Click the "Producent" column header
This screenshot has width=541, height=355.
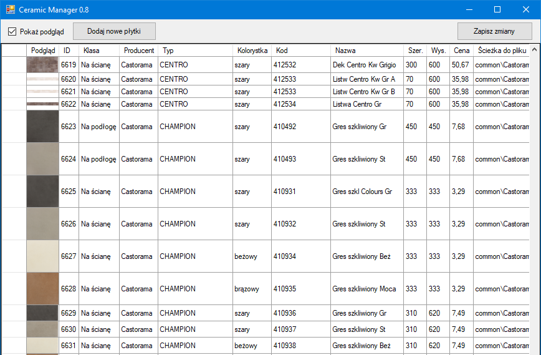pos(138,51)
